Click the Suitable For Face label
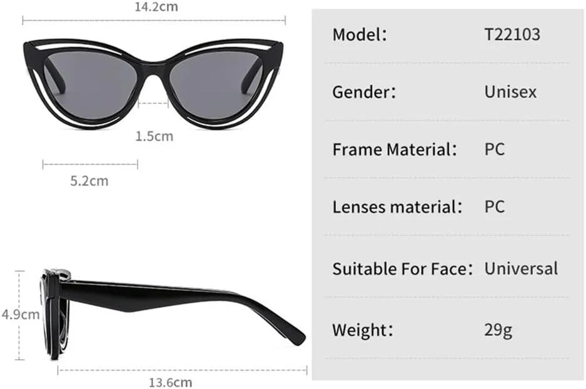The width and height of the screenshot is (586, 389). point(403,269)
